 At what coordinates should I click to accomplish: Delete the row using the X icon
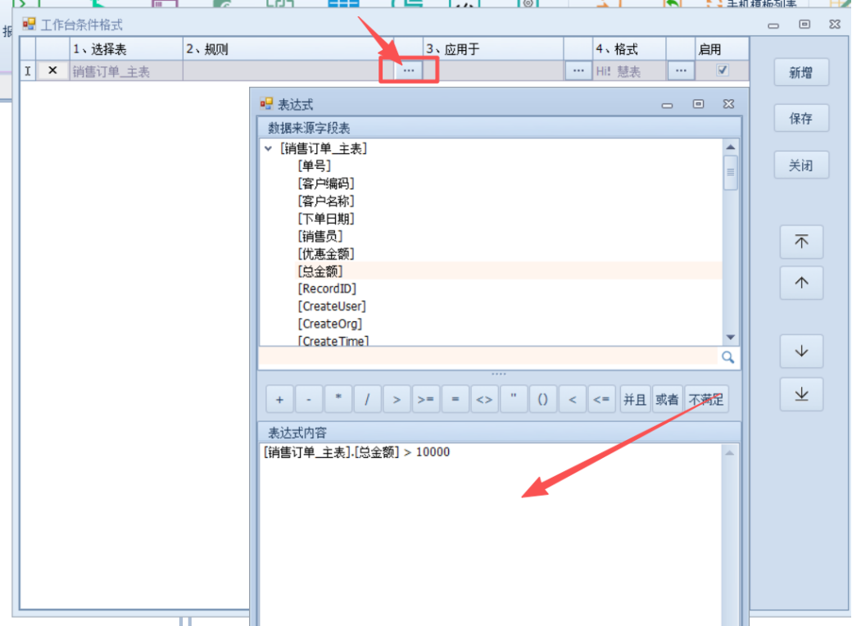click(53, 71)
